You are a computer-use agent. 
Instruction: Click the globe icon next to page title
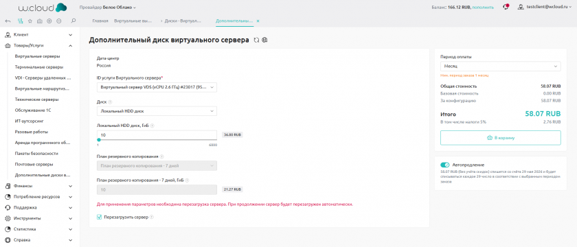(264, 40)
